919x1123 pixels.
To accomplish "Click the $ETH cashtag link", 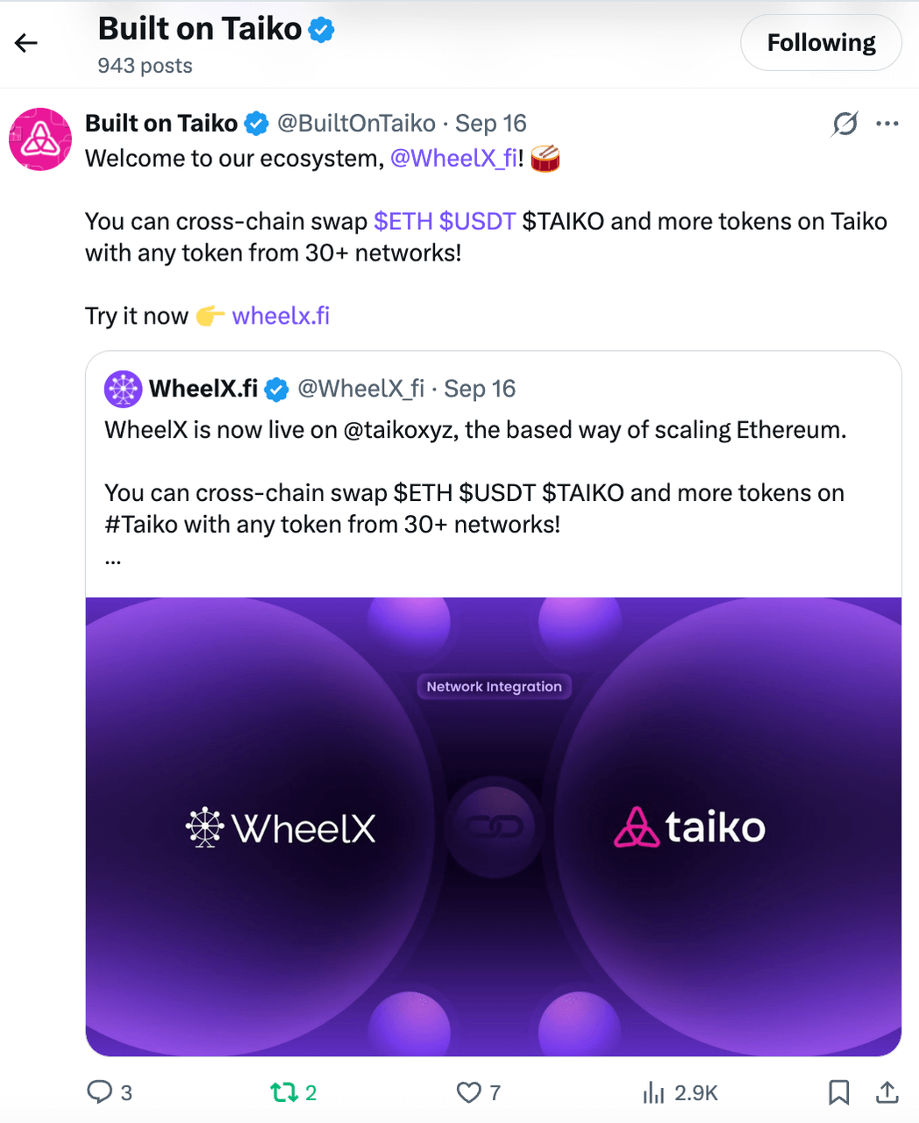I will tap(403, 221).
